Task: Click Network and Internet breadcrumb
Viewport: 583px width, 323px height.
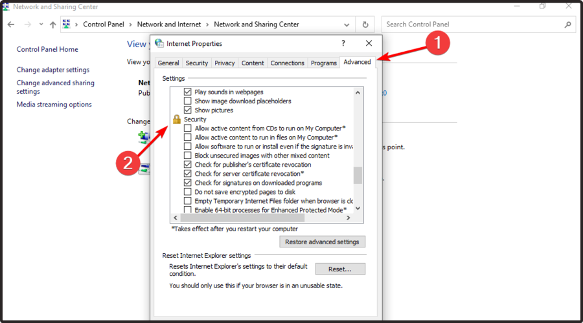Action: [169, 25]
